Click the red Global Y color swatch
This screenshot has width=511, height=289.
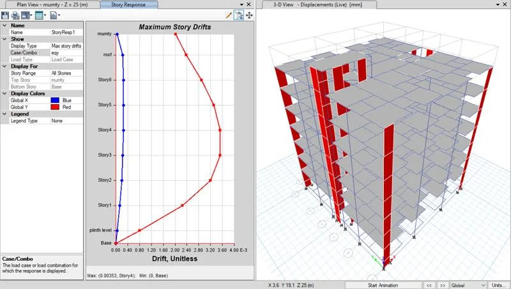55,107
